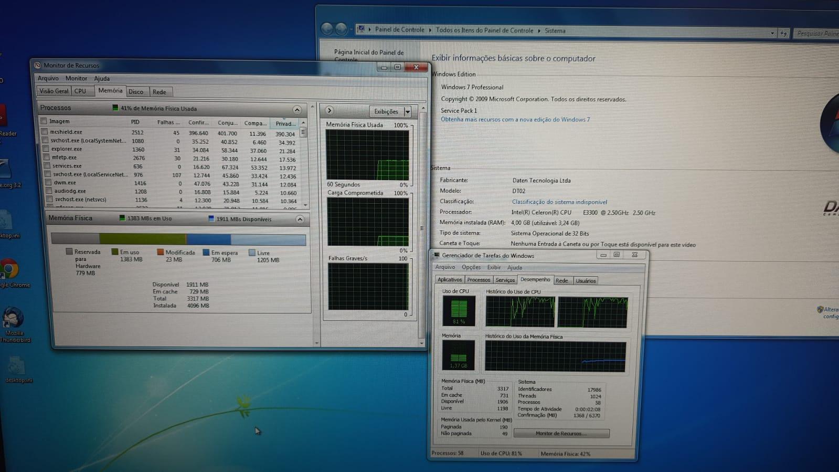839x472 pixels.
Task: Click the refresh button beside address bar
Action: [783, 33]
